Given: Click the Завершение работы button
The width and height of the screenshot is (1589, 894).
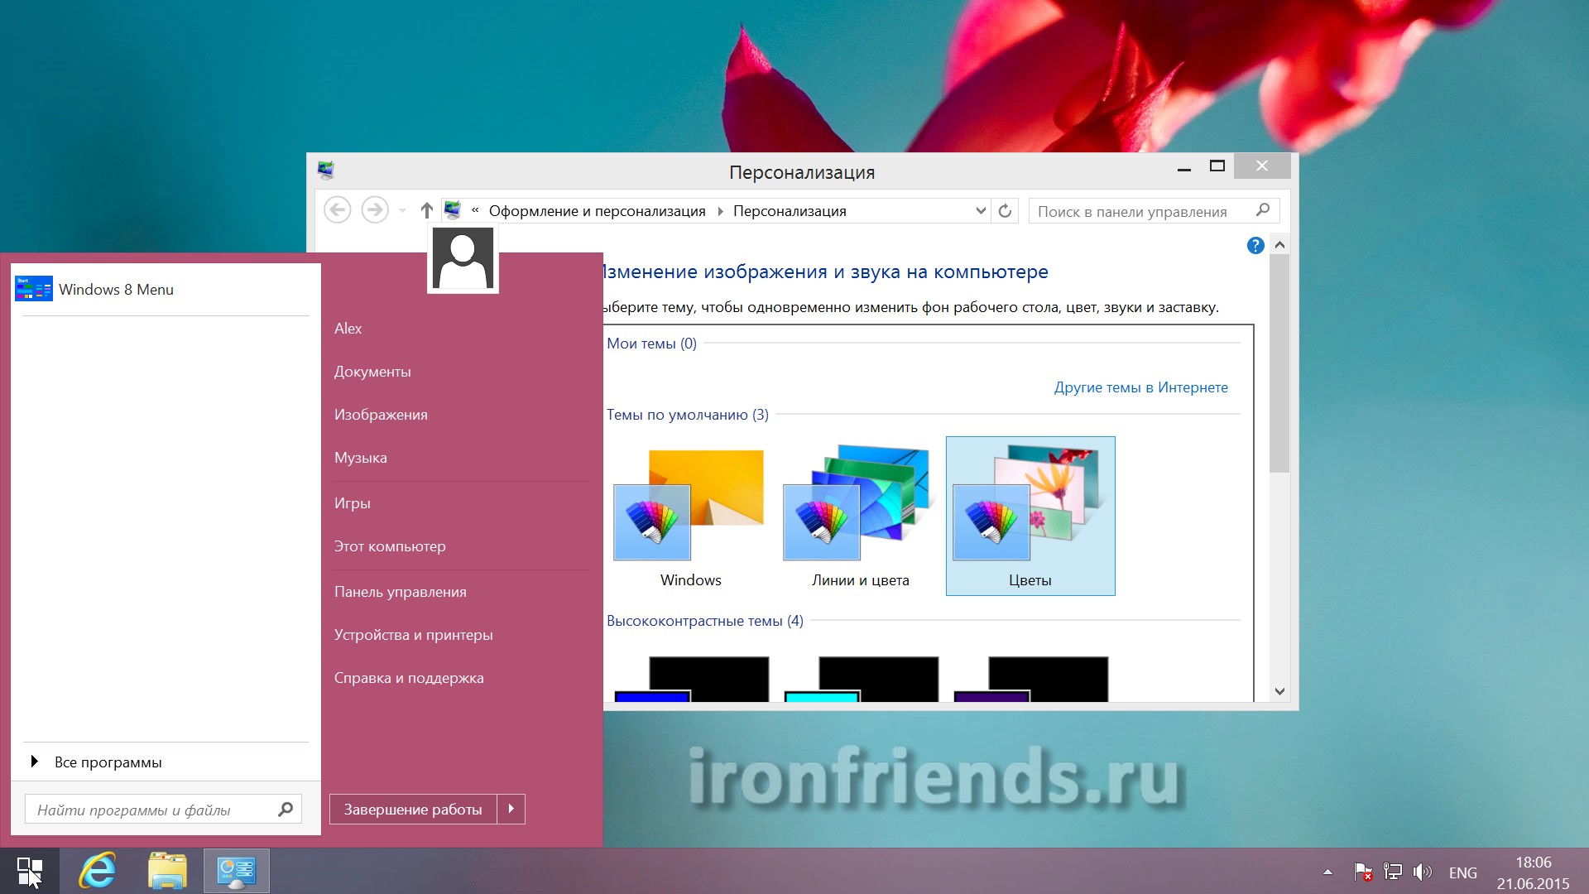Looking at the screenshot, I should [412, 809].
